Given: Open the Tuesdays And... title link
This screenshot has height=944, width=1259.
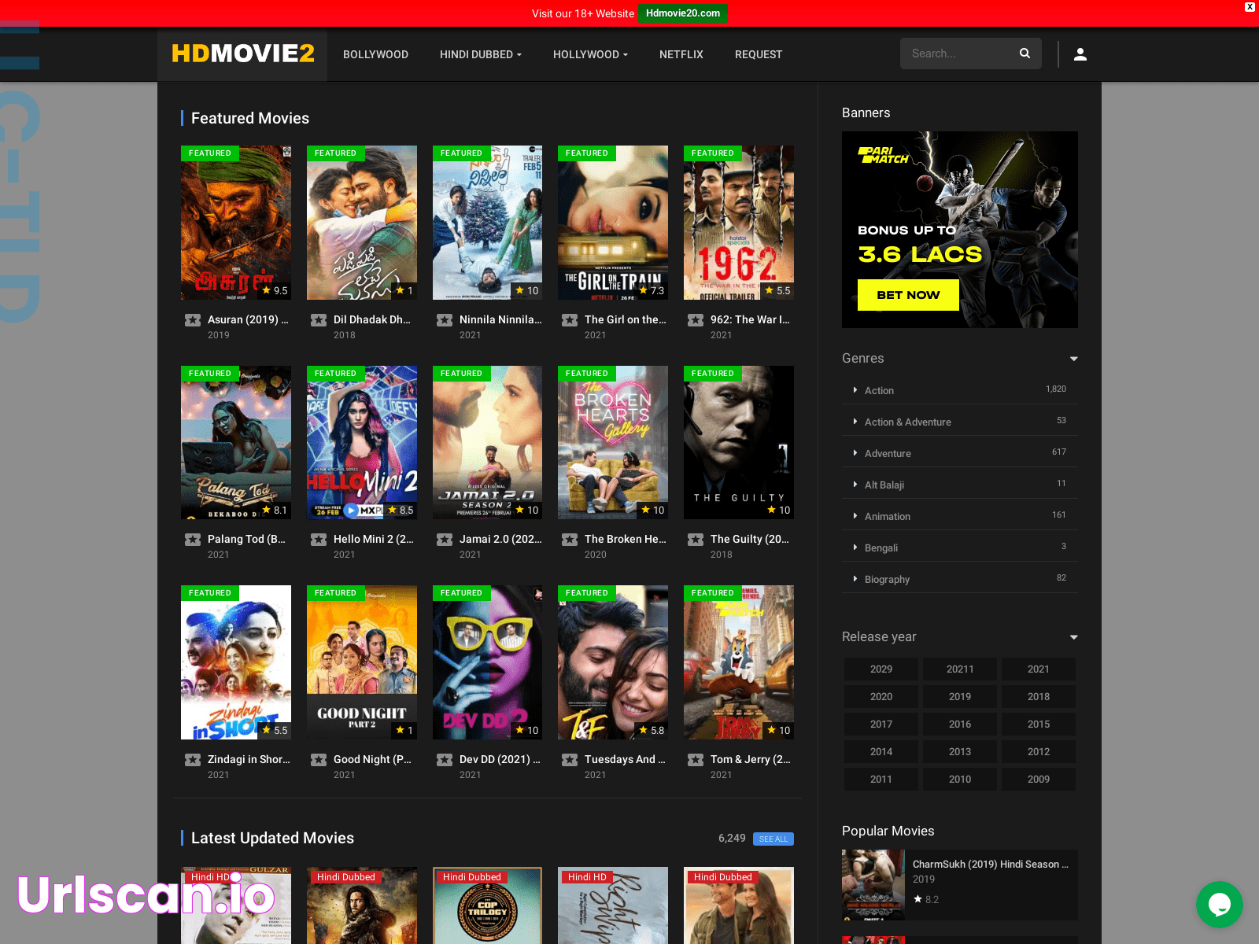Looking at the screenshot, I should coord(625,759).
